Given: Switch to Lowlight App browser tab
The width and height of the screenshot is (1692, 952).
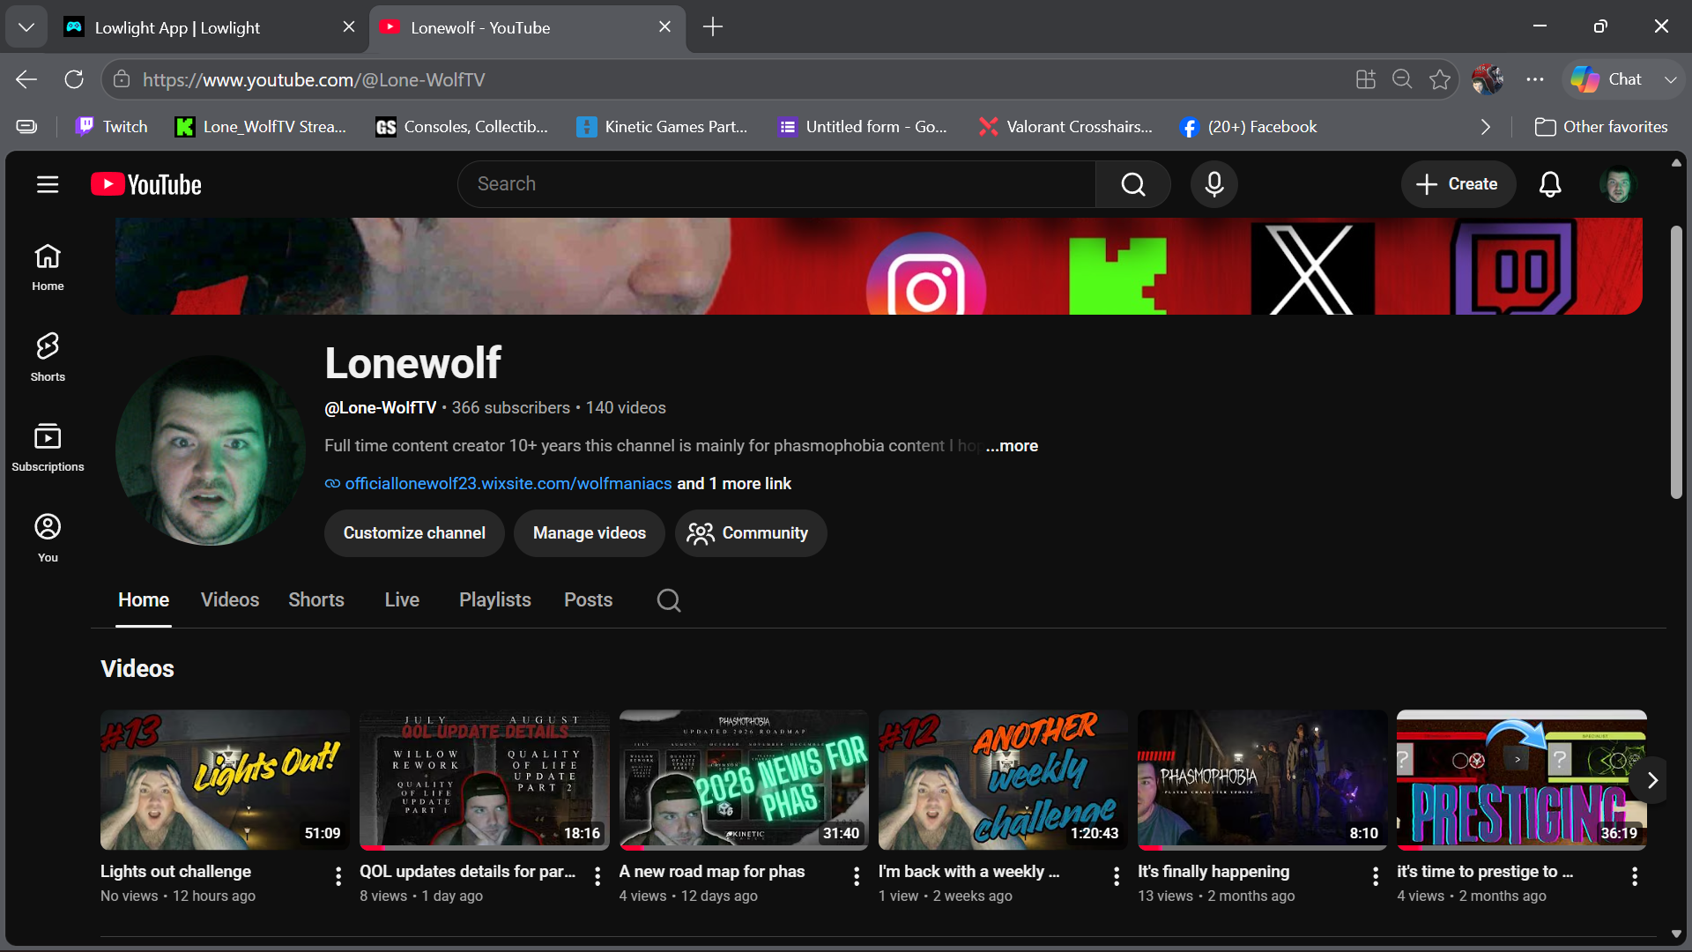Looking at the screenshot, I should 208,27.
